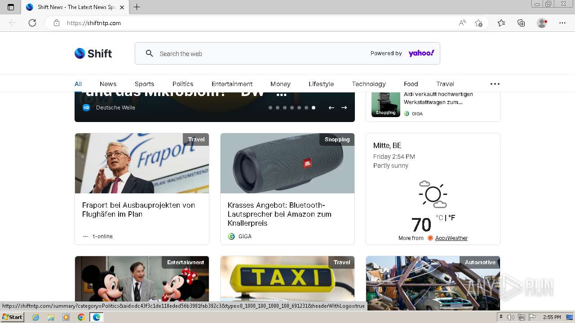Select the third carousel dot

pos(285,108)
